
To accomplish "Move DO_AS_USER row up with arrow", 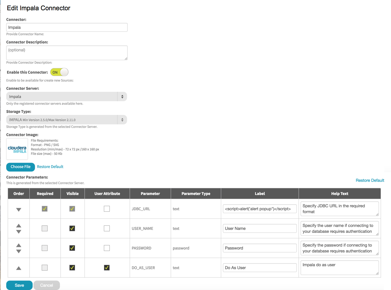I will 18,268.
